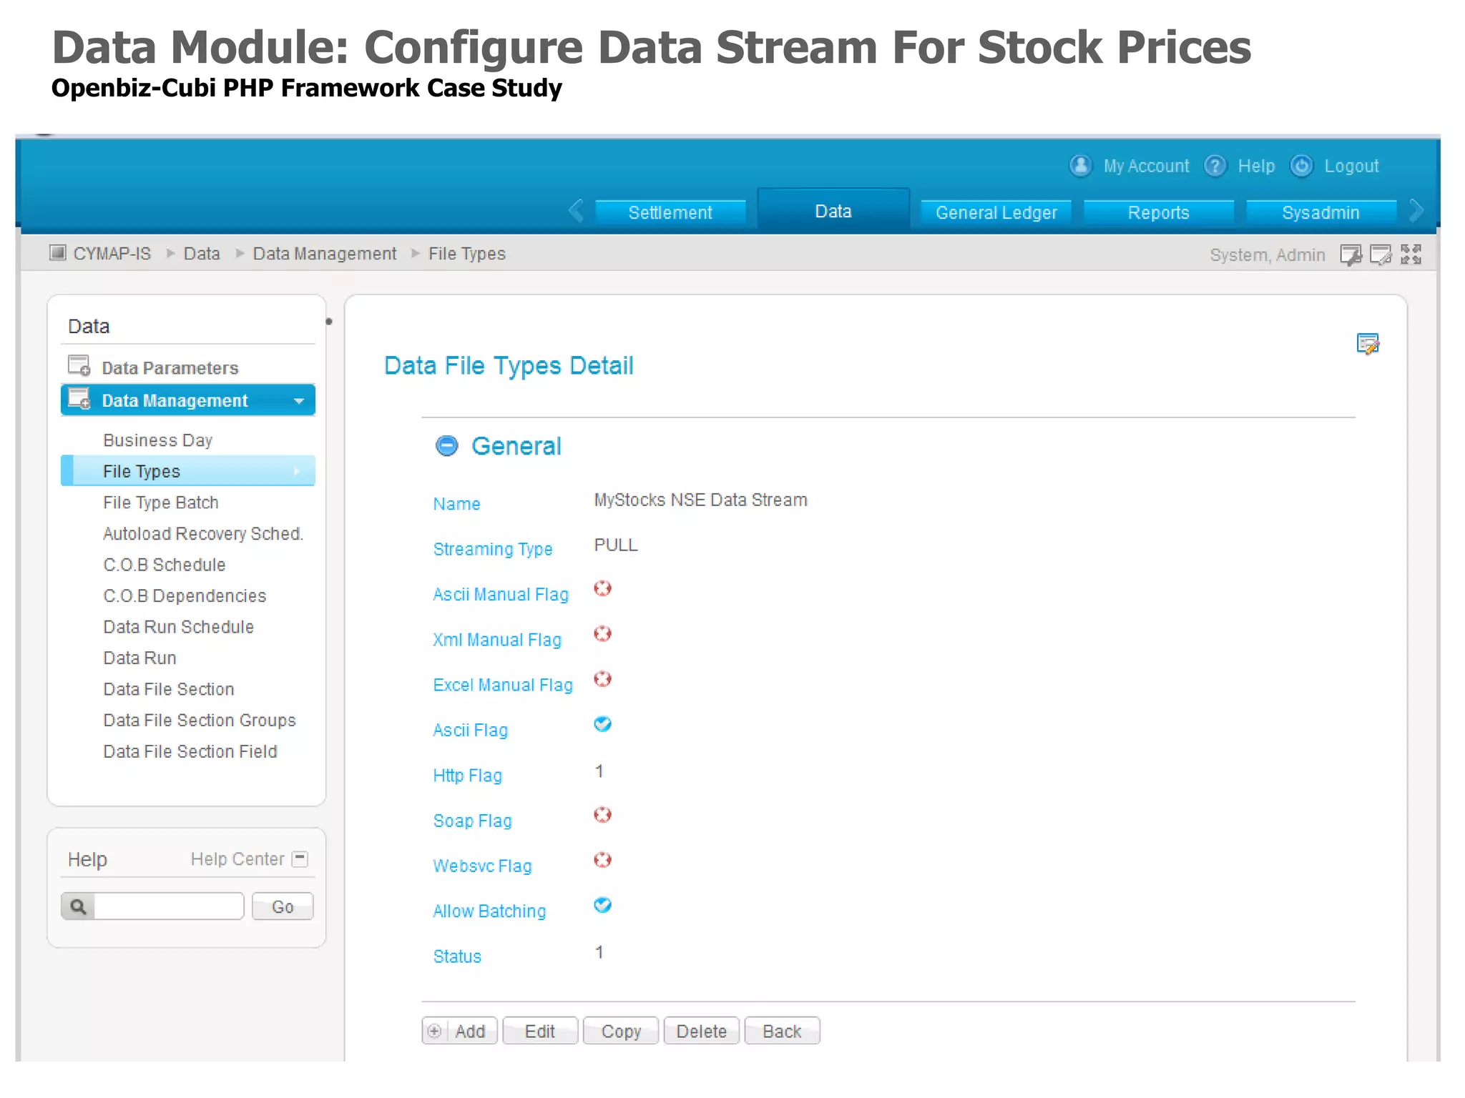Click the Delete button
The height and width of the screenshot is (1098, 1465).
click(x=701, y=1031)
